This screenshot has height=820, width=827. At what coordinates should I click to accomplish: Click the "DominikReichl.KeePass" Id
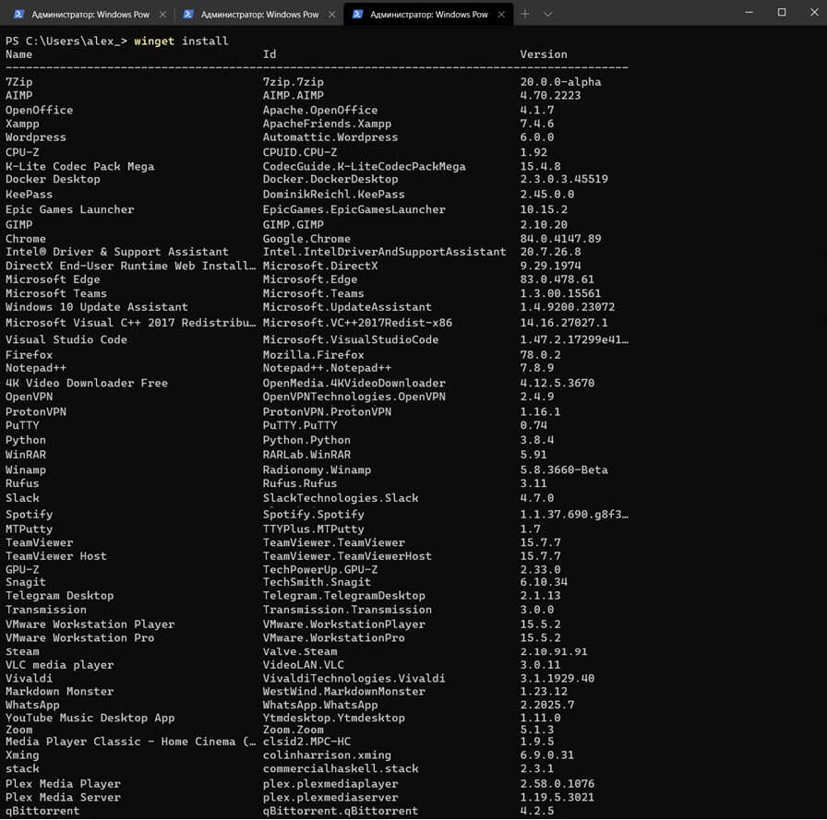point(333,195)
